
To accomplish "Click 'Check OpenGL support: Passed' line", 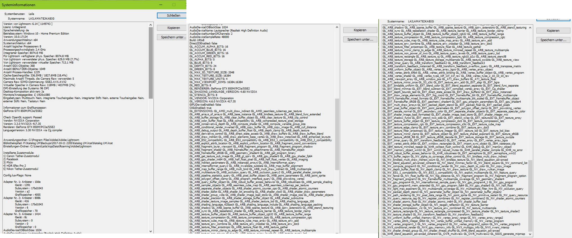I will [23, 117].
